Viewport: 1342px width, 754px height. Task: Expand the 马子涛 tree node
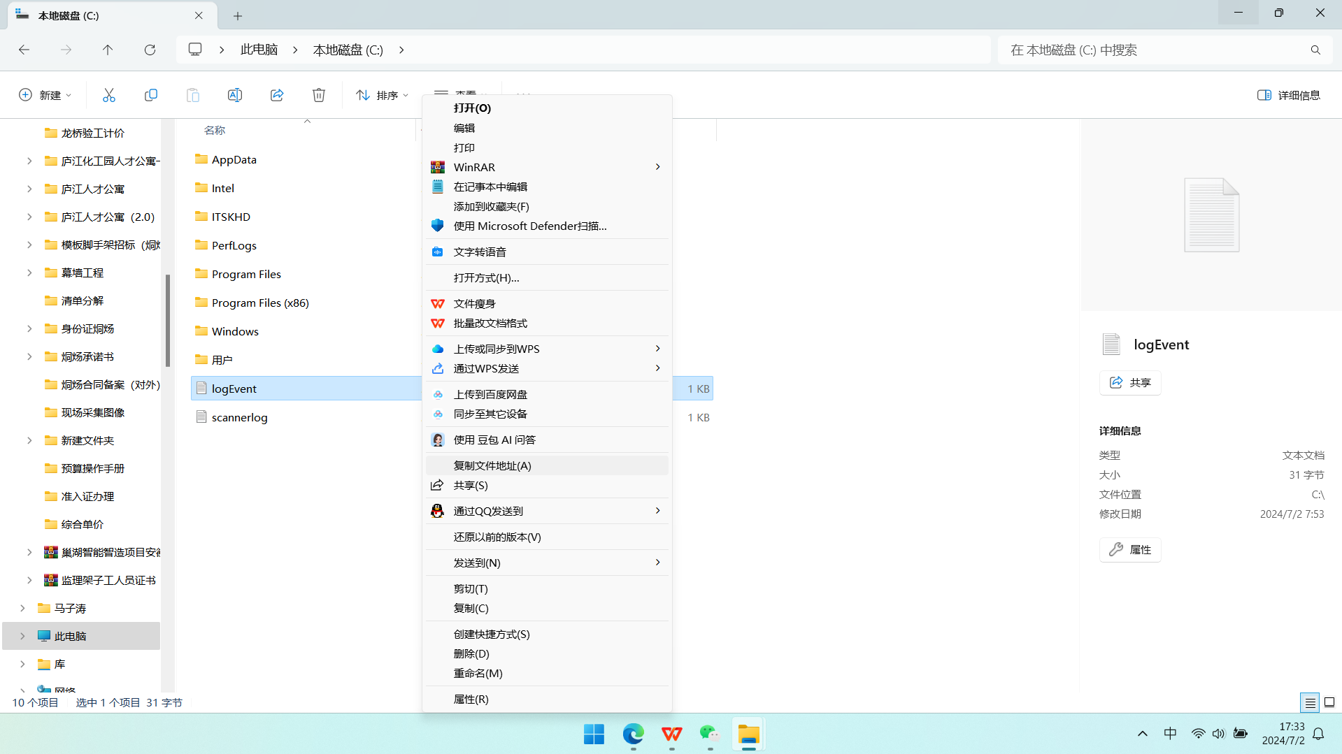(22, 608)
